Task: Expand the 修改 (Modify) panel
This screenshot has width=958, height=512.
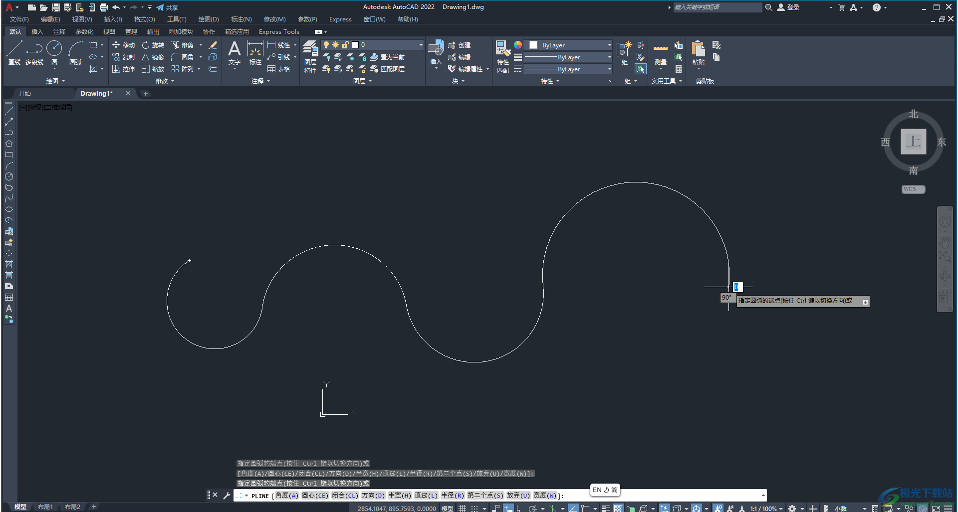Action: (165, 81)
